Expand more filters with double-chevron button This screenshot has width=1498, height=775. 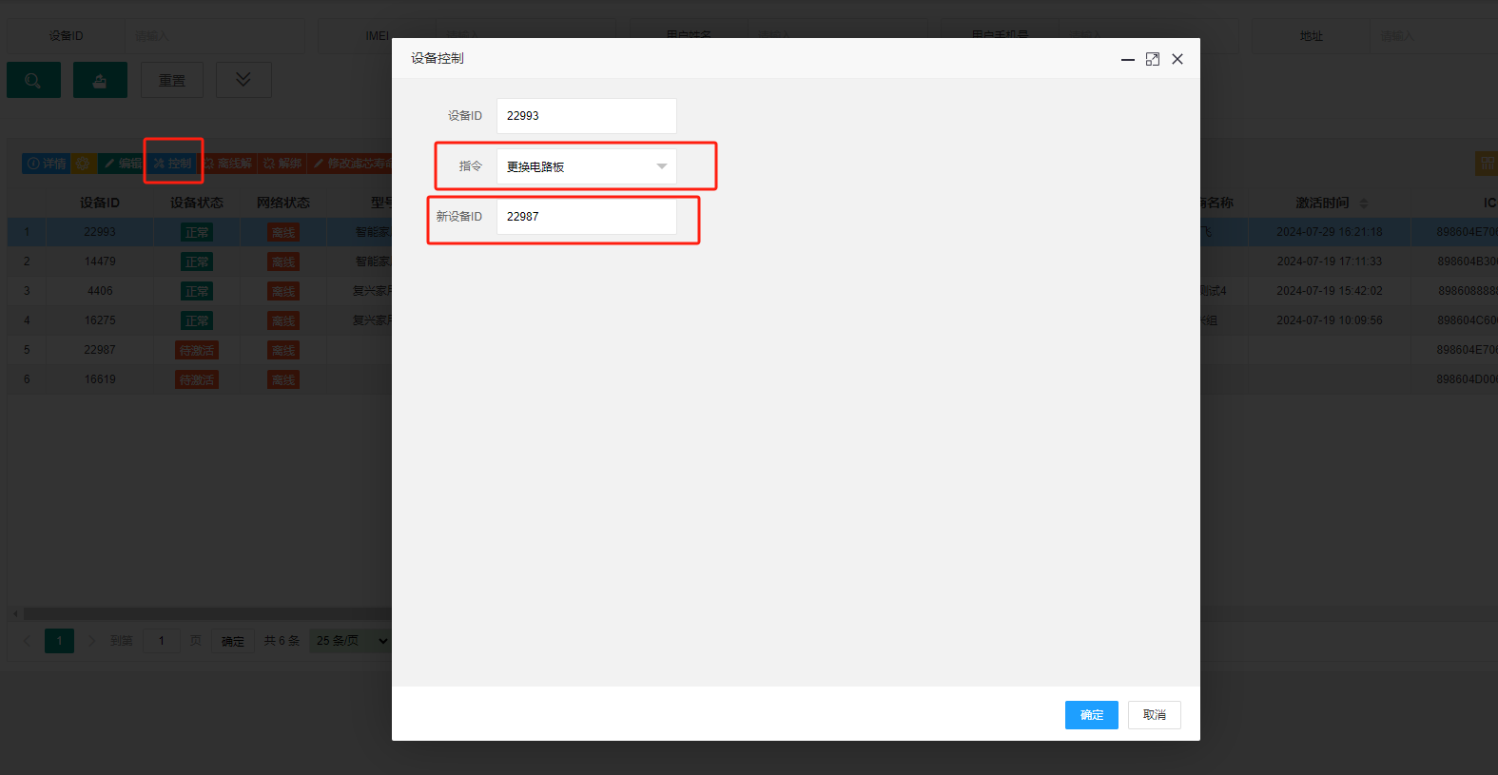(243, 80)
